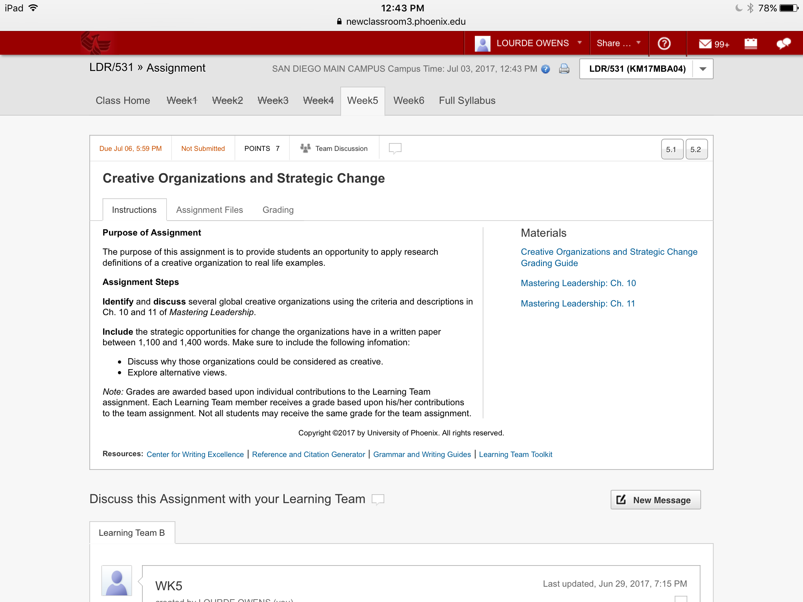Click the Not Submitted status text
Viewport: 803px width, 602px height.
tap(203, 149)
